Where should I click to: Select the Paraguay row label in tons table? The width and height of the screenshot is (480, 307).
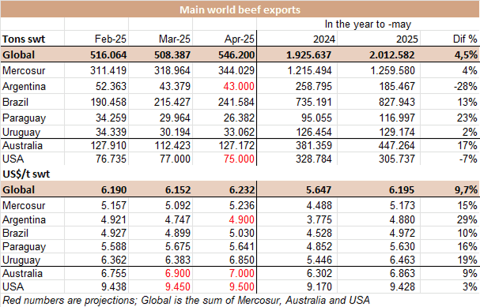[x=24, y=118]
